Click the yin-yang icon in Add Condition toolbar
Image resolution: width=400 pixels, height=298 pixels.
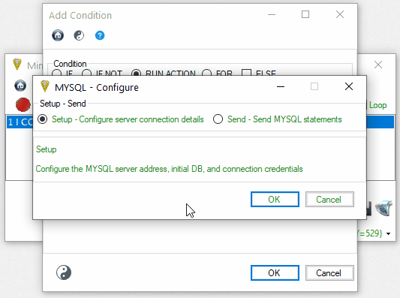point(79,35)
